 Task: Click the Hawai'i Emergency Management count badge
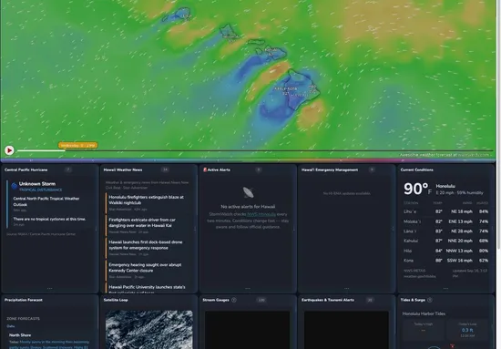coord(372,169)
